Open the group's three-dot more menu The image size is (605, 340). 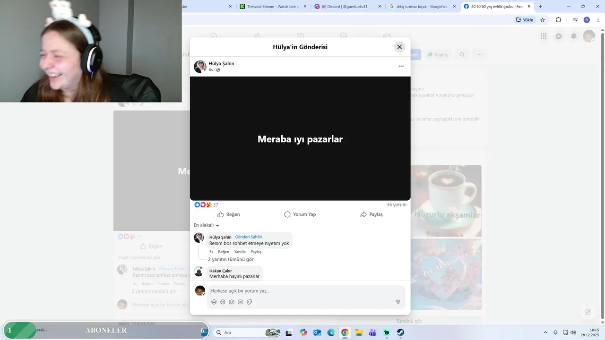479,55
